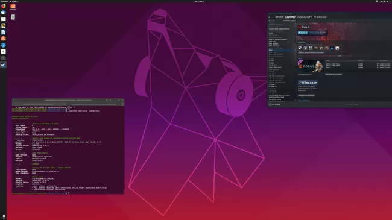Screen dimensions: 392x220
Task: Open the Trash desktop icon
Action: 13,17
